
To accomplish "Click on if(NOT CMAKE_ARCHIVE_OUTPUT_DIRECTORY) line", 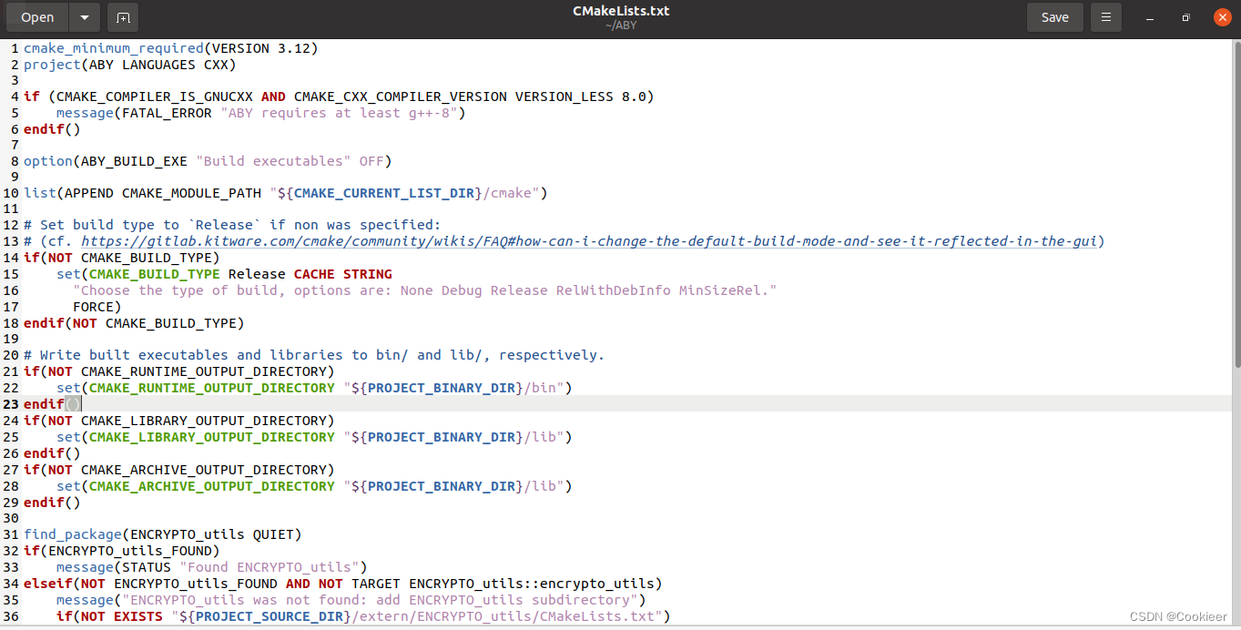I will click(x=179, y=470).
